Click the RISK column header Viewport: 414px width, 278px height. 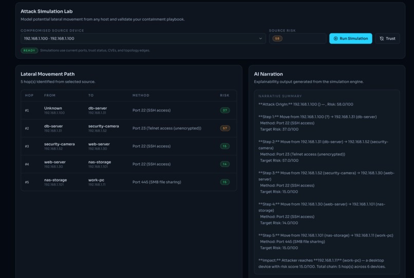[x=224, y=96]
